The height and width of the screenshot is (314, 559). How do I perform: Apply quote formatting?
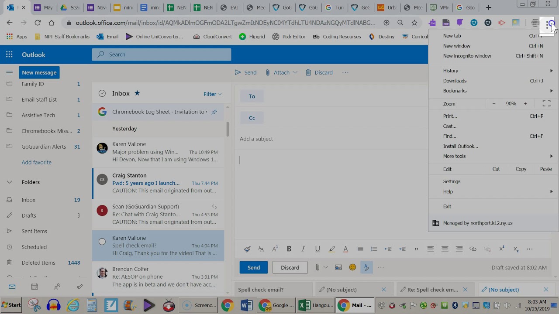416,249
